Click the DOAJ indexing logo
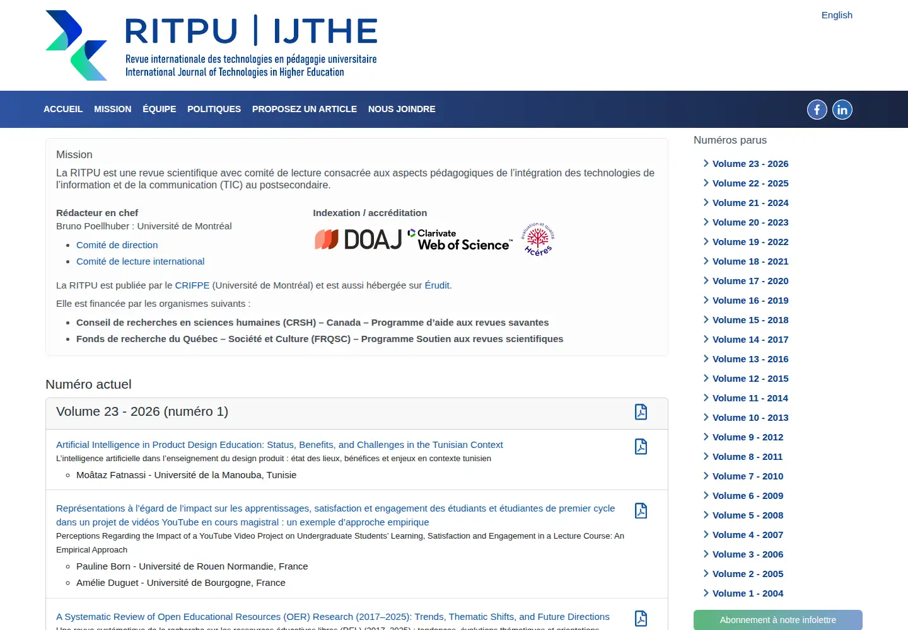 pyautogui.click(x=358, y=239)
